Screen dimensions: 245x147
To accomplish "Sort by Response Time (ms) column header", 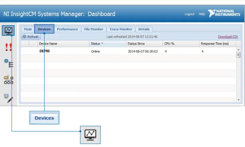I will pos(218,43).
